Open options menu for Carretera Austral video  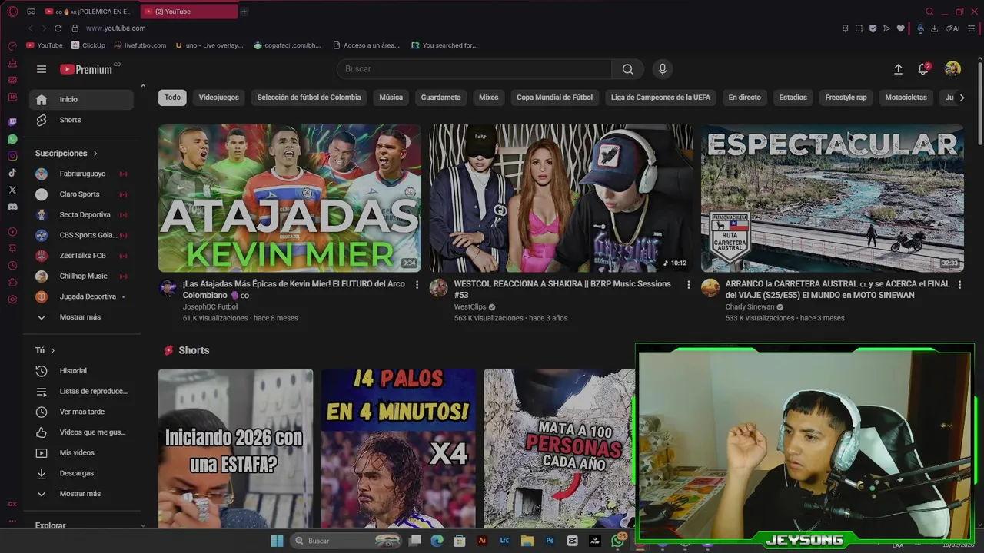click(959, 284)
